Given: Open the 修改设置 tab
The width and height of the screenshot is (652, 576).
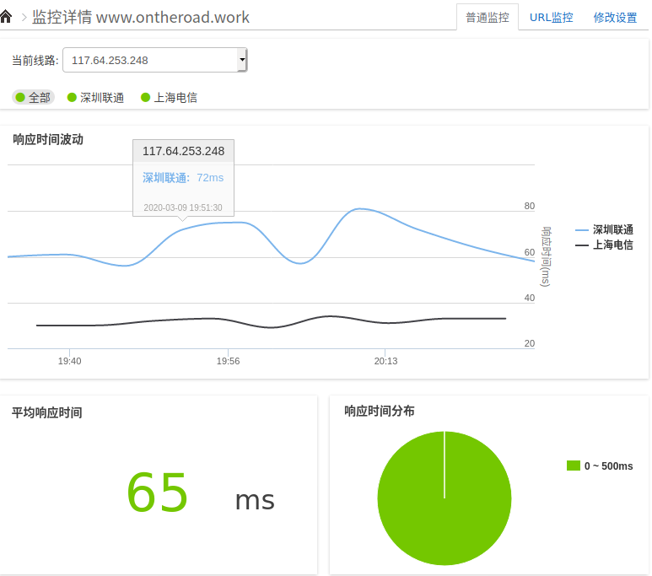Looking at the screenshot, I should [x=615, y=17].
